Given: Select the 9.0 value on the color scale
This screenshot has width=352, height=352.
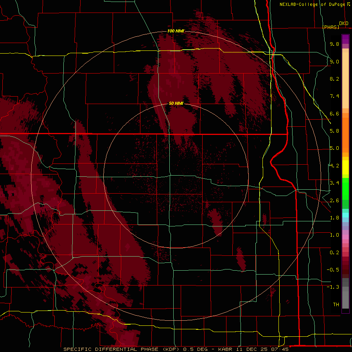Looking at the screenshot, I should coord(334,61).
